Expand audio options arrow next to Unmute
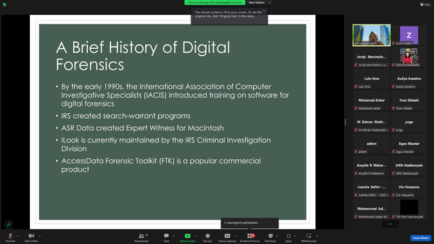 [x=18, y=236]
